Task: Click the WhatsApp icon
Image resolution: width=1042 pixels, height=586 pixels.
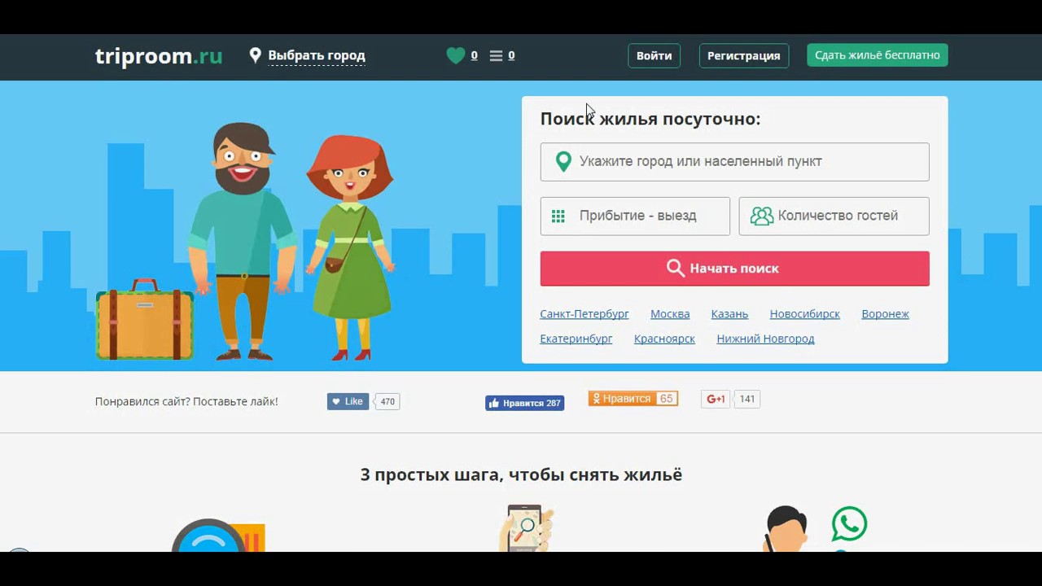Action: 849,524
